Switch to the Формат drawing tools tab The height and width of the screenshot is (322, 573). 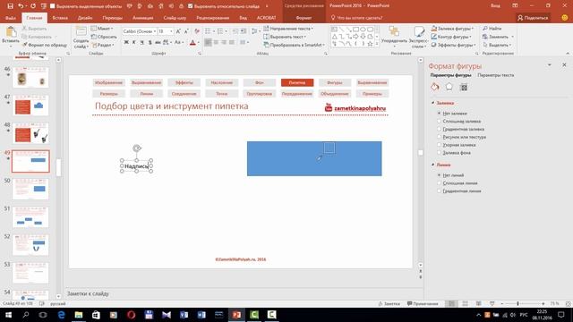click(304, 18)
